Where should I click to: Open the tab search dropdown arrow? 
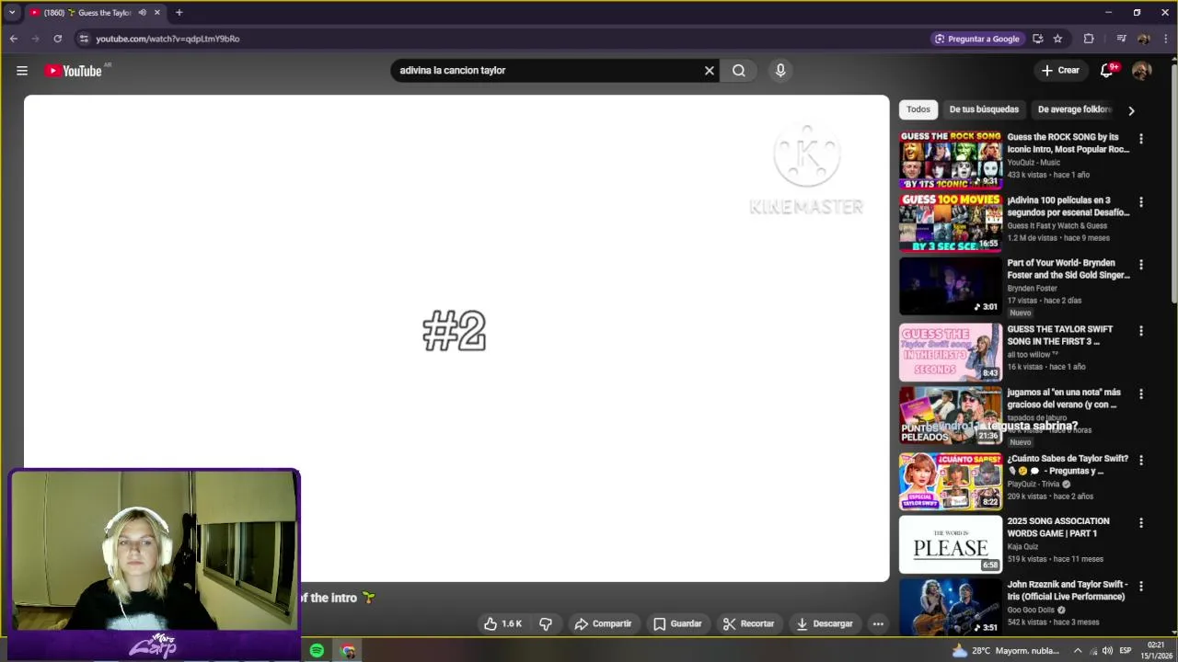click(x=12, y=13)
